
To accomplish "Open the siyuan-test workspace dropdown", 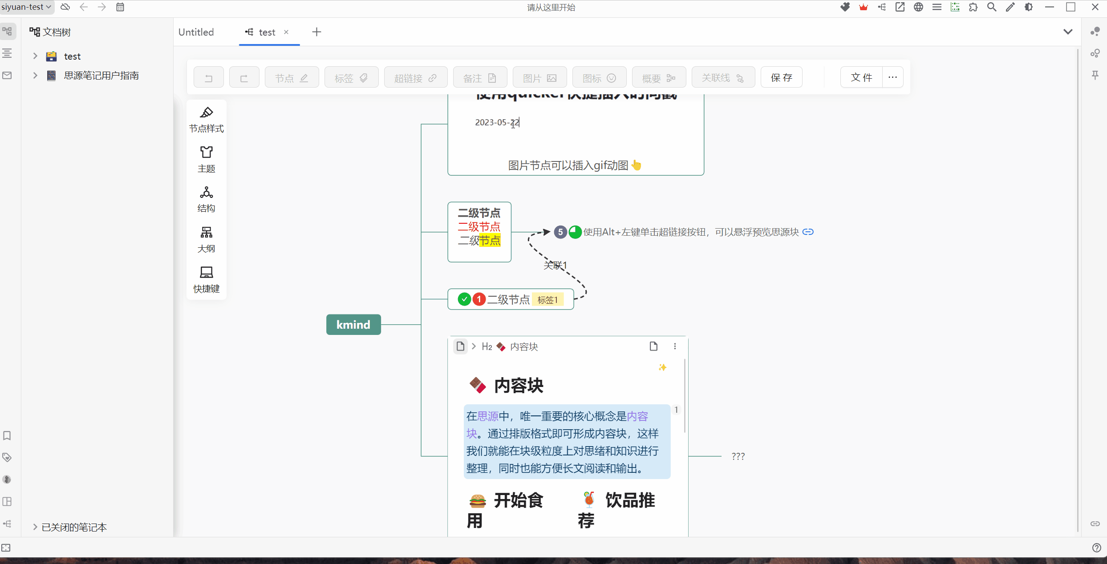I will 26,7.
